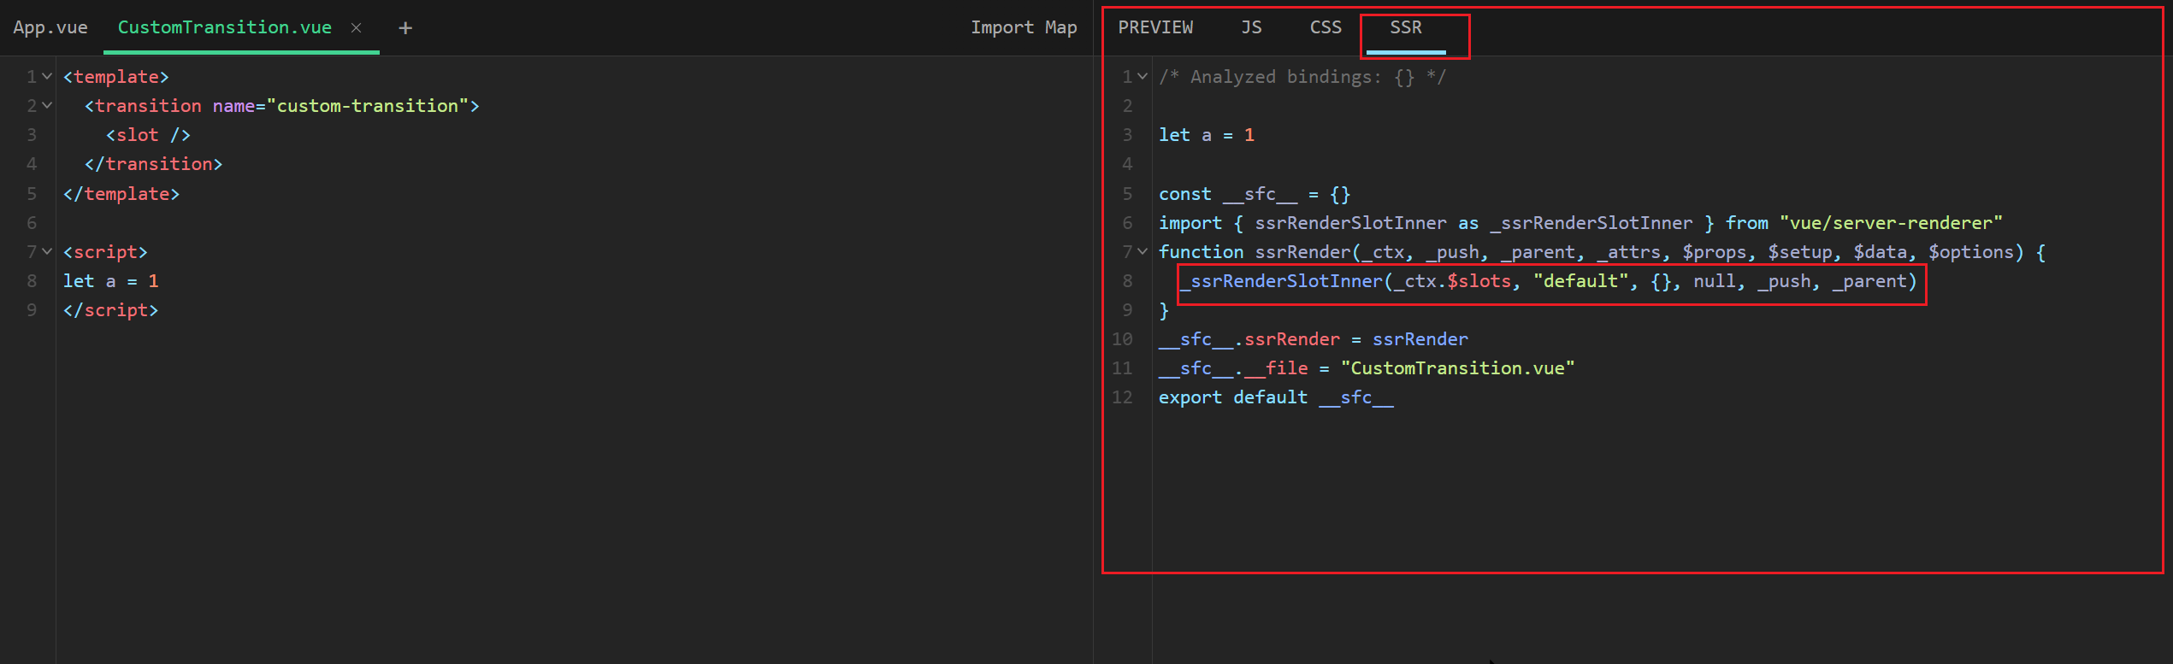Switch to the SSR output tab
Screen dimensions: 2173x664
click(1406, 27)
